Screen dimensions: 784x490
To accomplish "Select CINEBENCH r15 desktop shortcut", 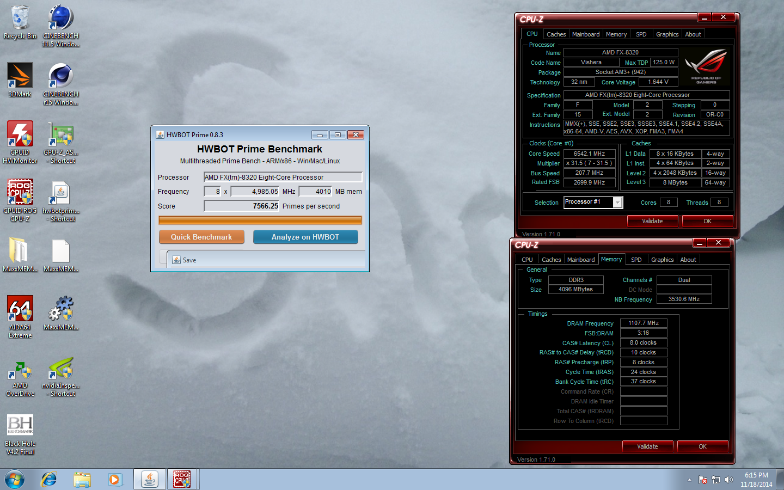I will point(61,84).
